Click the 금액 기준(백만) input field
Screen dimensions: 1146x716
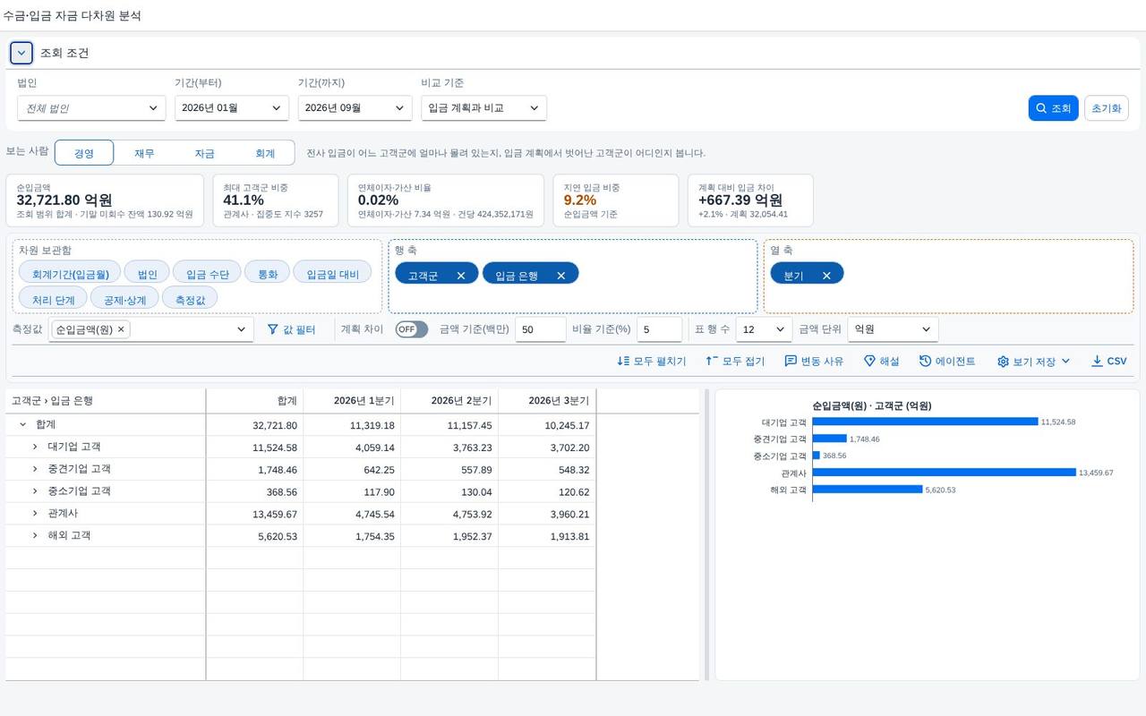tap(541, 329)
